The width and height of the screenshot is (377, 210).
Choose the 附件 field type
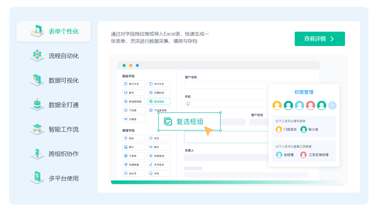coord(159,147)
